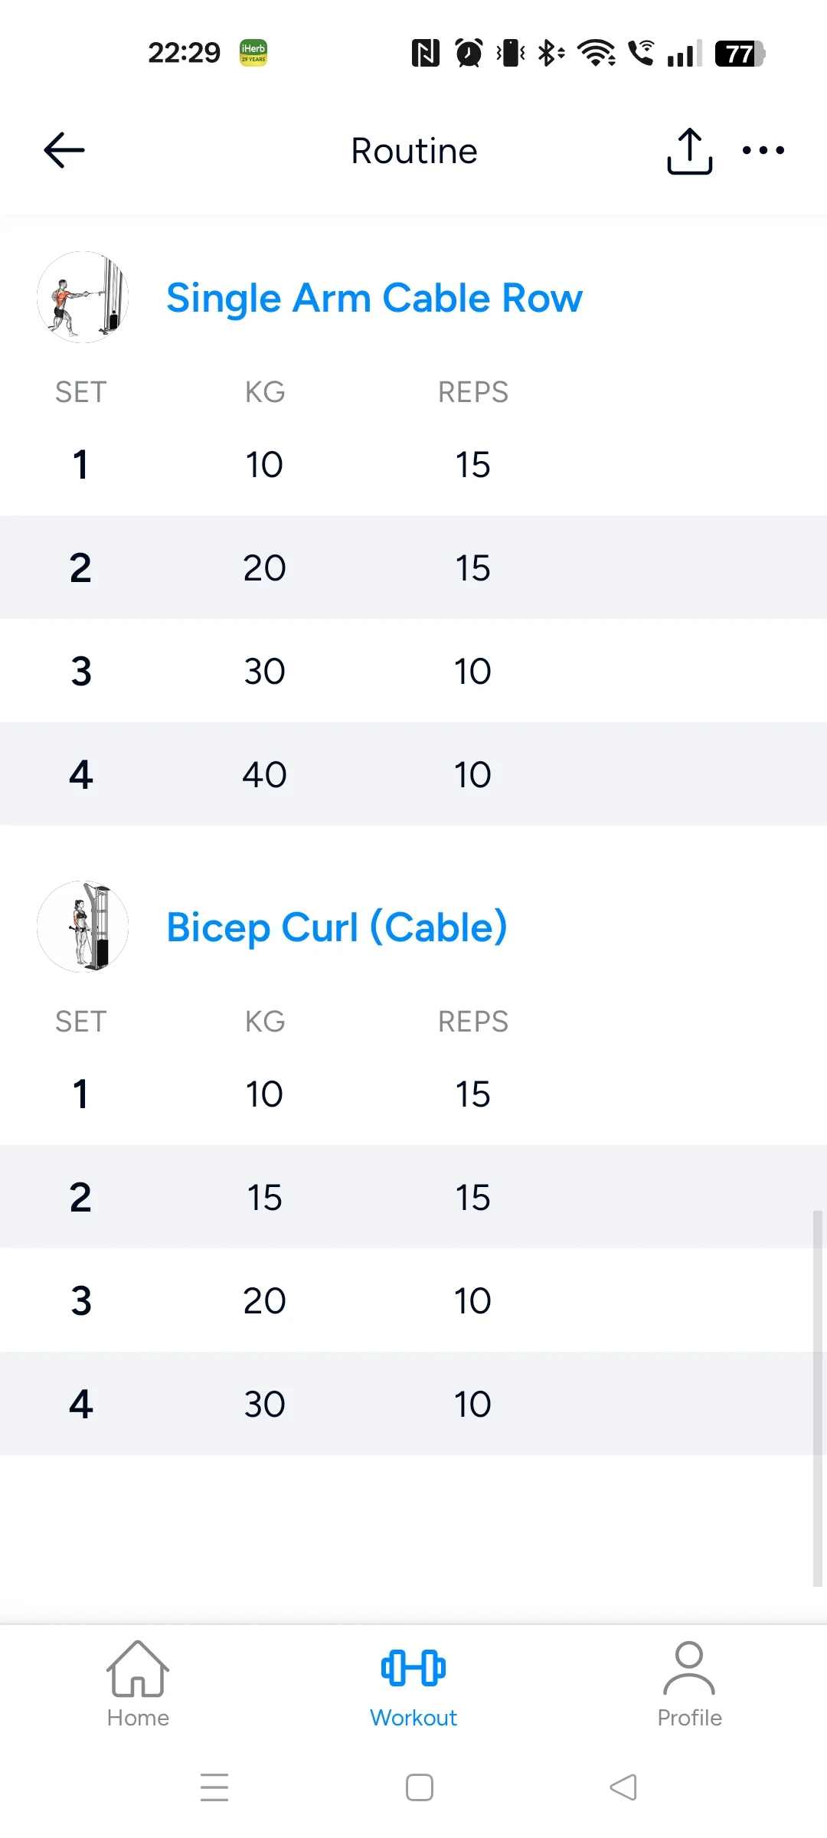Tap the Android recent apps icon
Viewport: 827px width, 1838px height.
pyautogui.click(x=214, y=1787)
